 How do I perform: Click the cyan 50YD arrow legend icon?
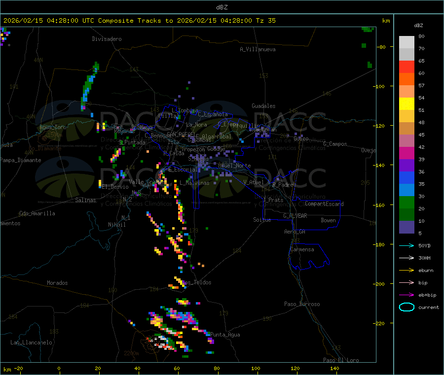click(407, 245)
